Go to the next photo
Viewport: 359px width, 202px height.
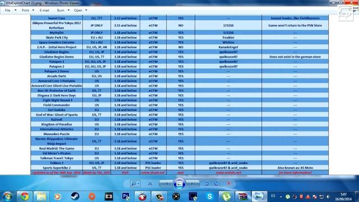192,183
